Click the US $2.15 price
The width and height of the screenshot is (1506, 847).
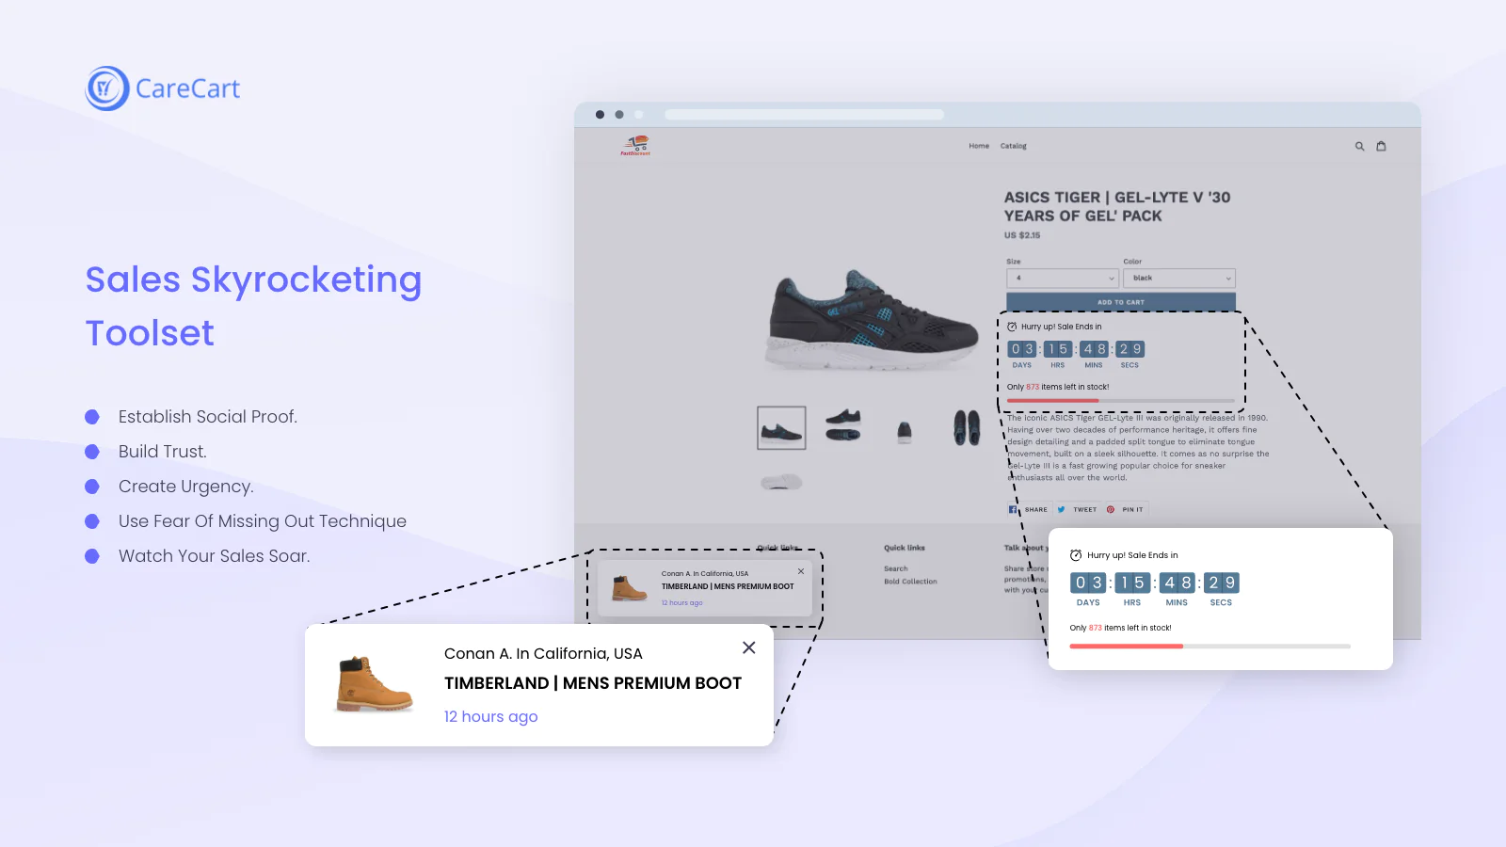tap(1022, 235)
